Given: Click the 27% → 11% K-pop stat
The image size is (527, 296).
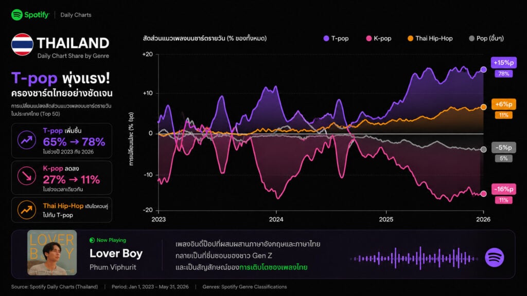Looking at the screenshot, I should [x=71, y=179].
